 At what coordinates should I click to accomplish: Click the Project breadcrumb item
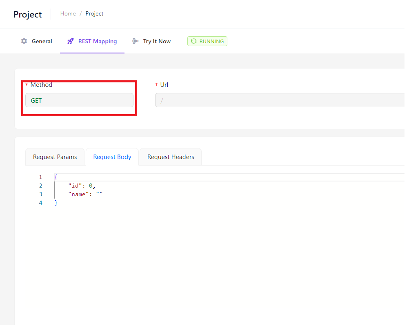(94, 13)
